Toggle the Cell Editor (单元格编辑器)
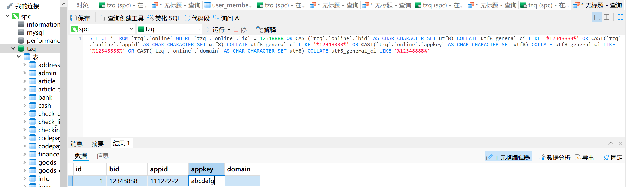Screen dimensions: 626x187 point(508,158)
